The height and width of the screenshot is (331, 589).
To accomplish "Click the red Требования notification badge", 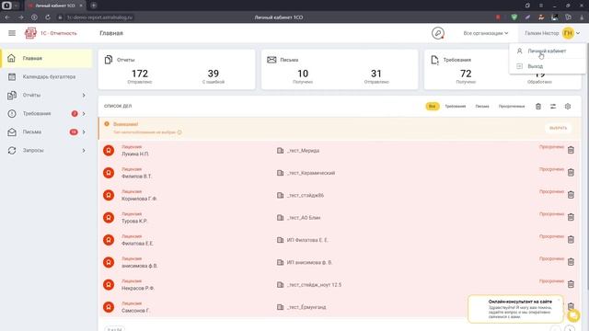I will point(75,113).
